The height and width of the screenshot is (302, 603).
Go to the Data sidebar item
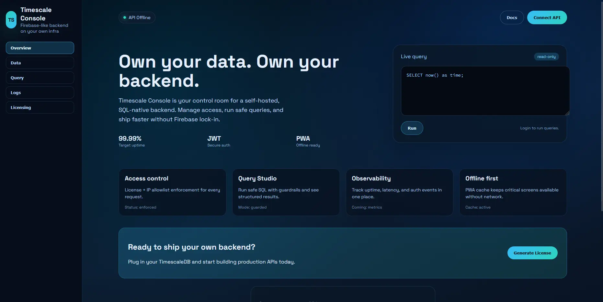(40, 63)
